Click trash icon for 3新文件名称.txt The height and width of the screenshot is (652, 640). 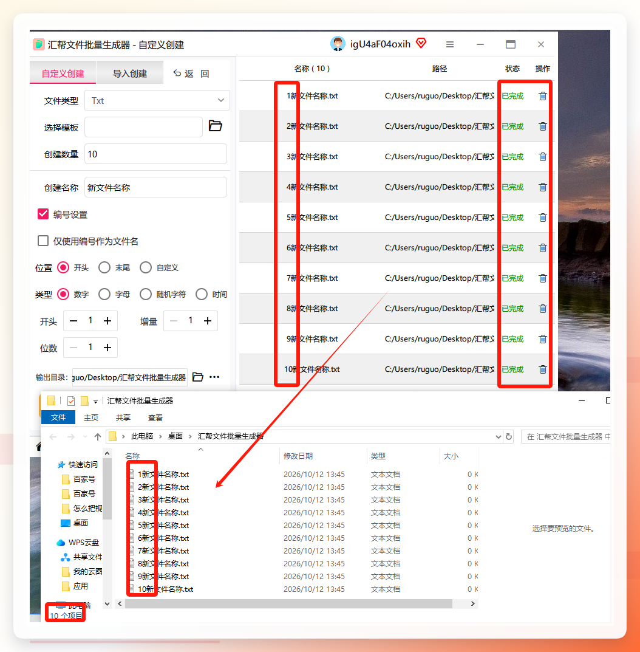[543, 157]
